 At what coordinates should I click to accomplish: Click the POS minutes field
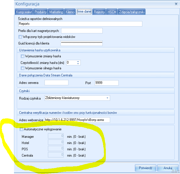56,149
